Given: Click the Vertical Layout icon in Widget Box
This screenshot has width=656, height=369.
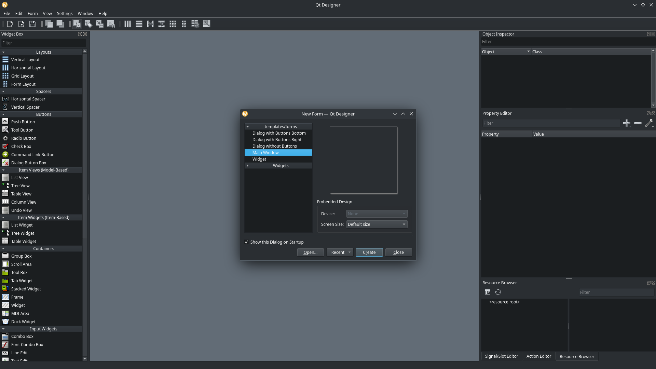Looking at the screenshot, I should coord(5,59).
